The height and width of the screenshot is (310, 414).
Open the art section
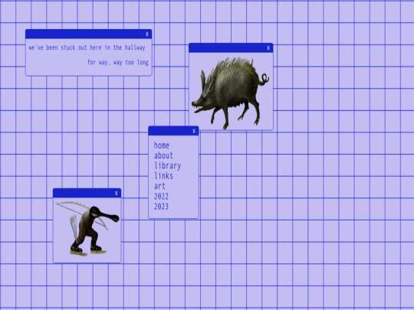(x=159, y=186)
